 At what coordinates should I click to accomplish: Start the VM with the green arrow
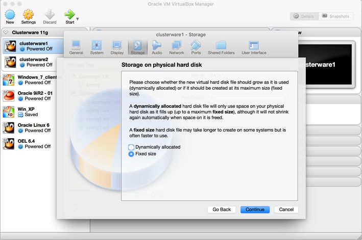click(x=69, y=14)
